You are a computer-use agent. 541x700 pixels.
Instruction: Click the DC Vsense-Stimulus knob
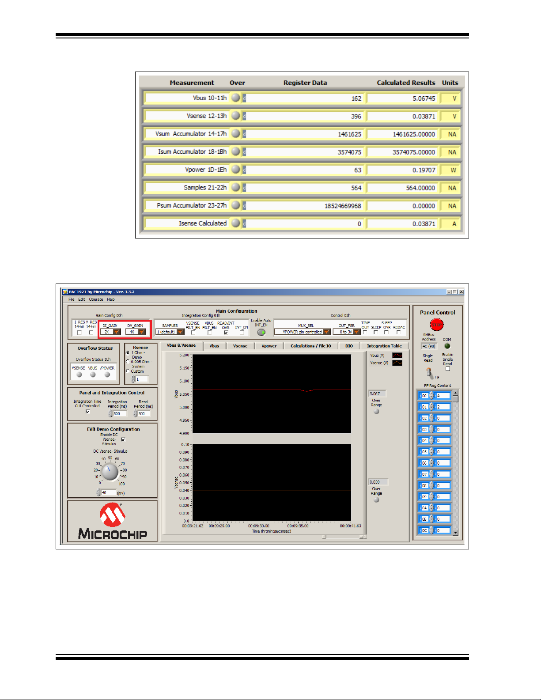tap(110, 472)
